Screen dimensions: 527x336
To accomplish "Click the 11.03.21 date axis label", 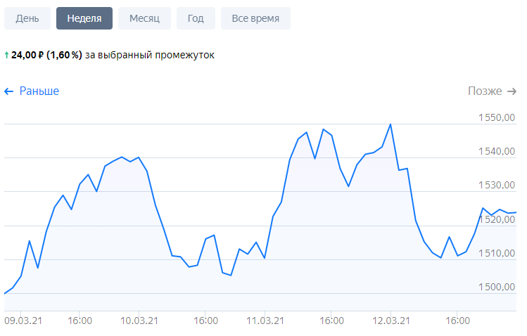I will pyautogui.click(x=265, y=321).
